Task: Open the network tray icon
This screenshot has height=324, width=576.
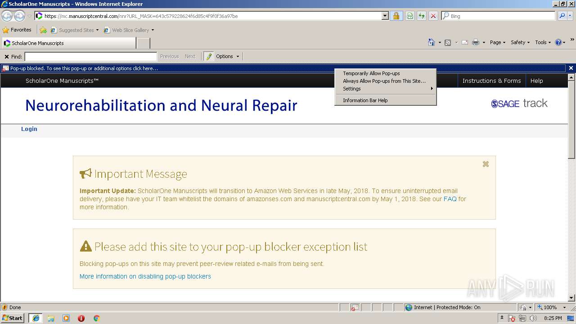Action: [x=522, y=318]
